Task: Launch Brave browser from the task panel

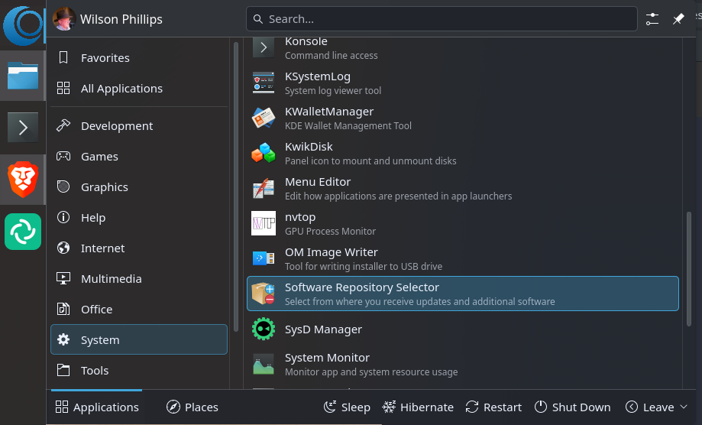Action: click(x=23, y=180)
